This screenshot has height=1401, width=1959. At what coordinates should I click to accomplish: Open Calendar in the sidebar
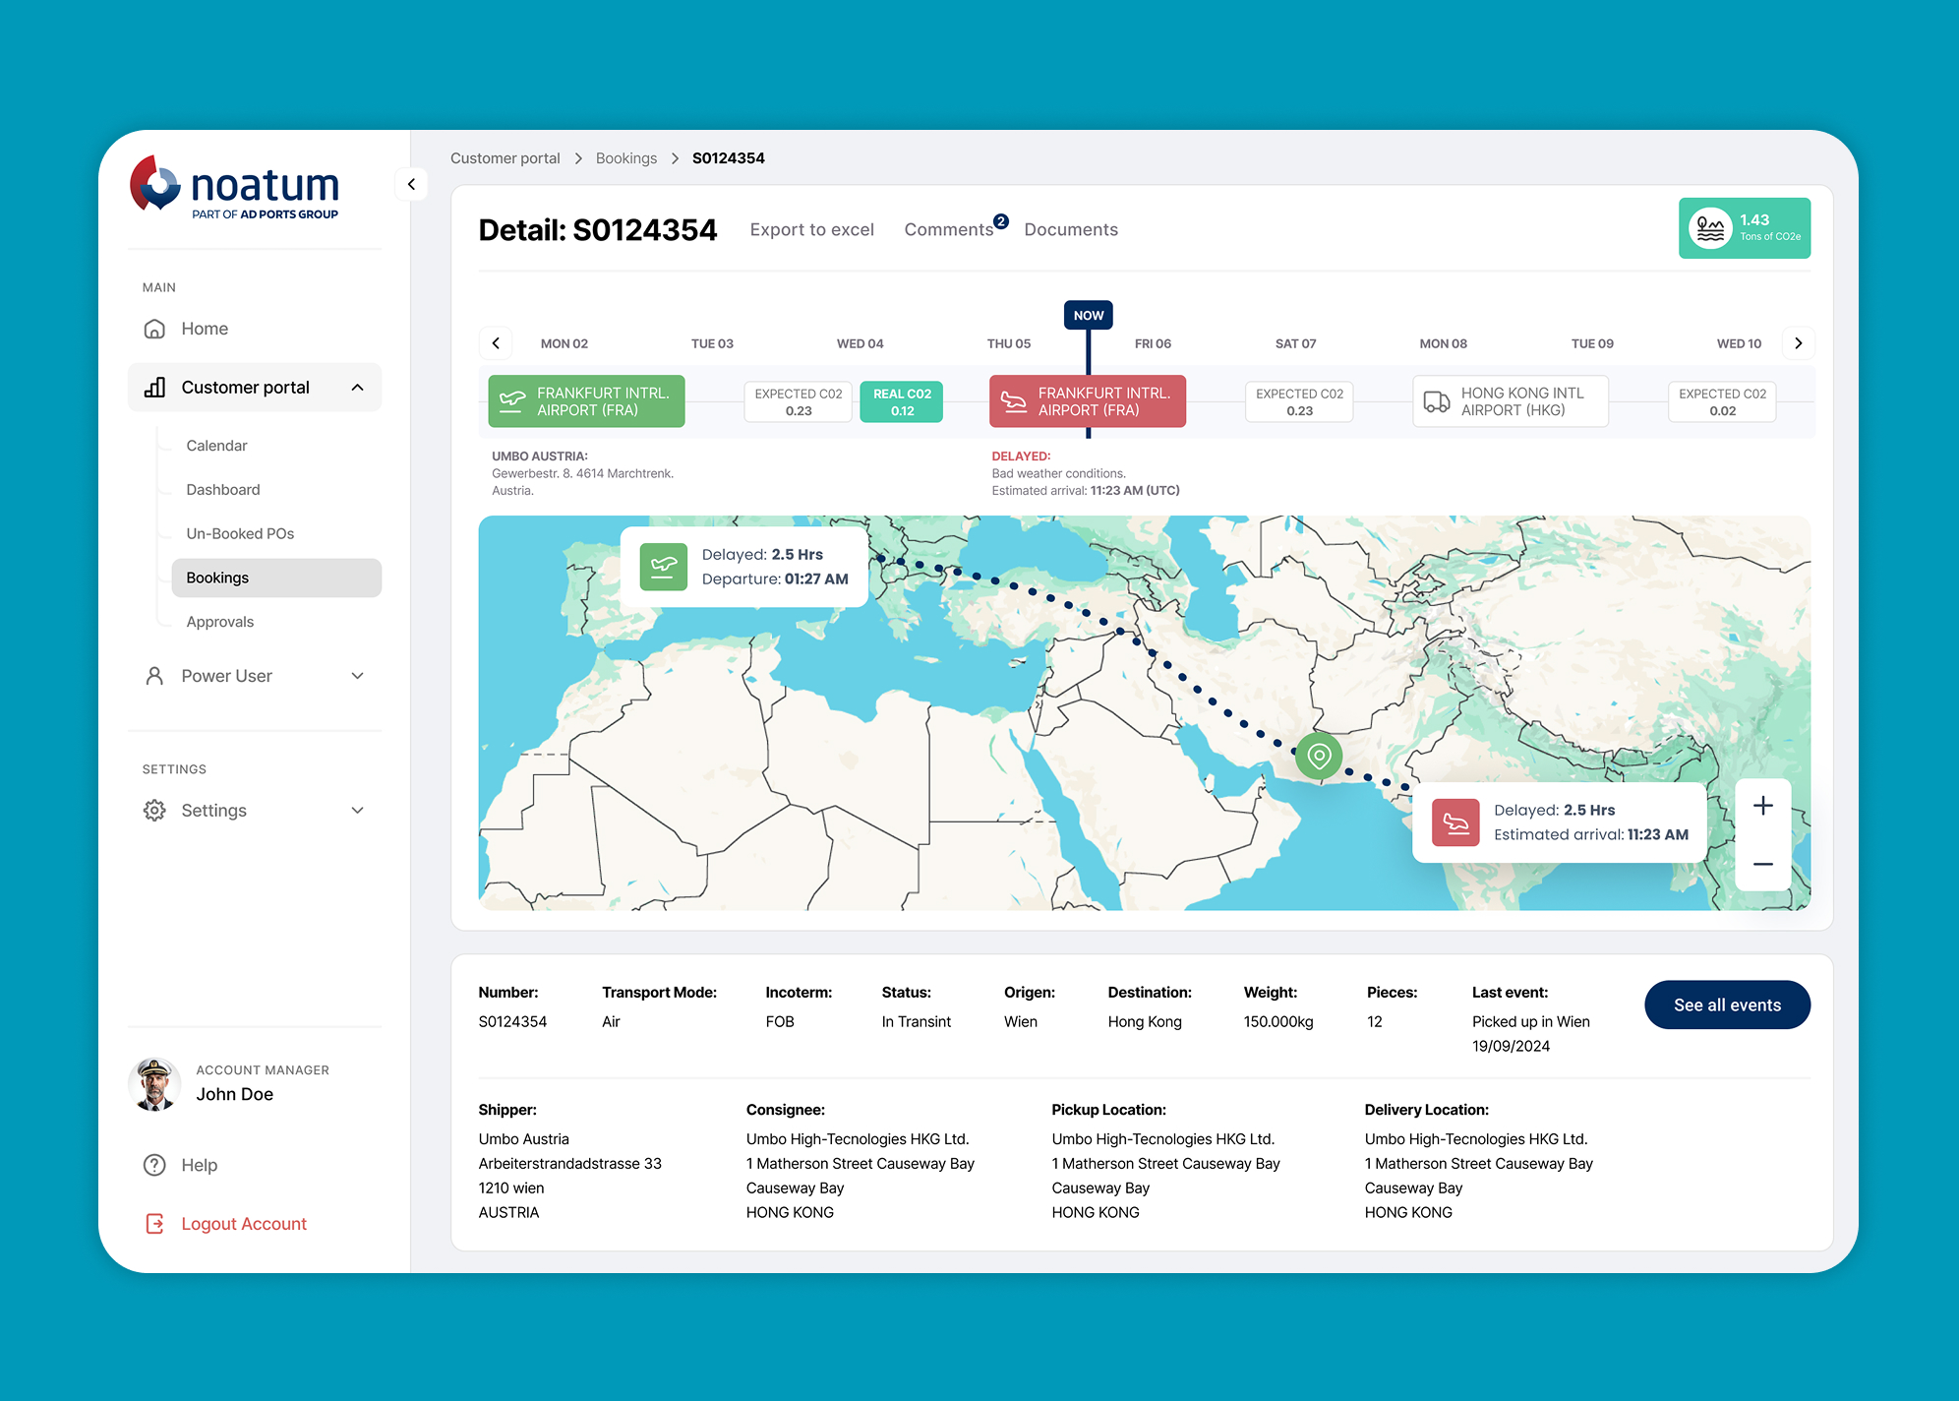(x=216, y=446)
